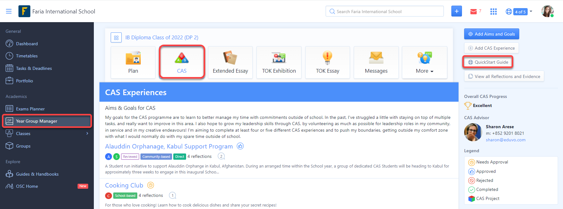Switch to the CAS tab
The image size is (563, 209).
pos(182,62)
